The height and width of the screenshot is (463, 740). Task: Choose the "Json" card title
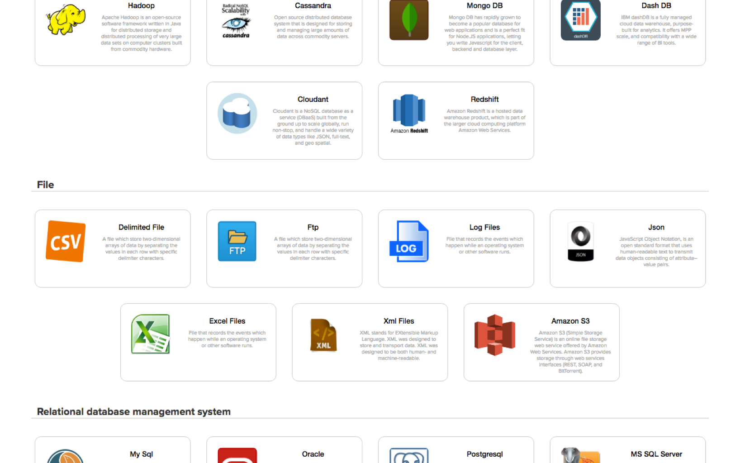656,227
